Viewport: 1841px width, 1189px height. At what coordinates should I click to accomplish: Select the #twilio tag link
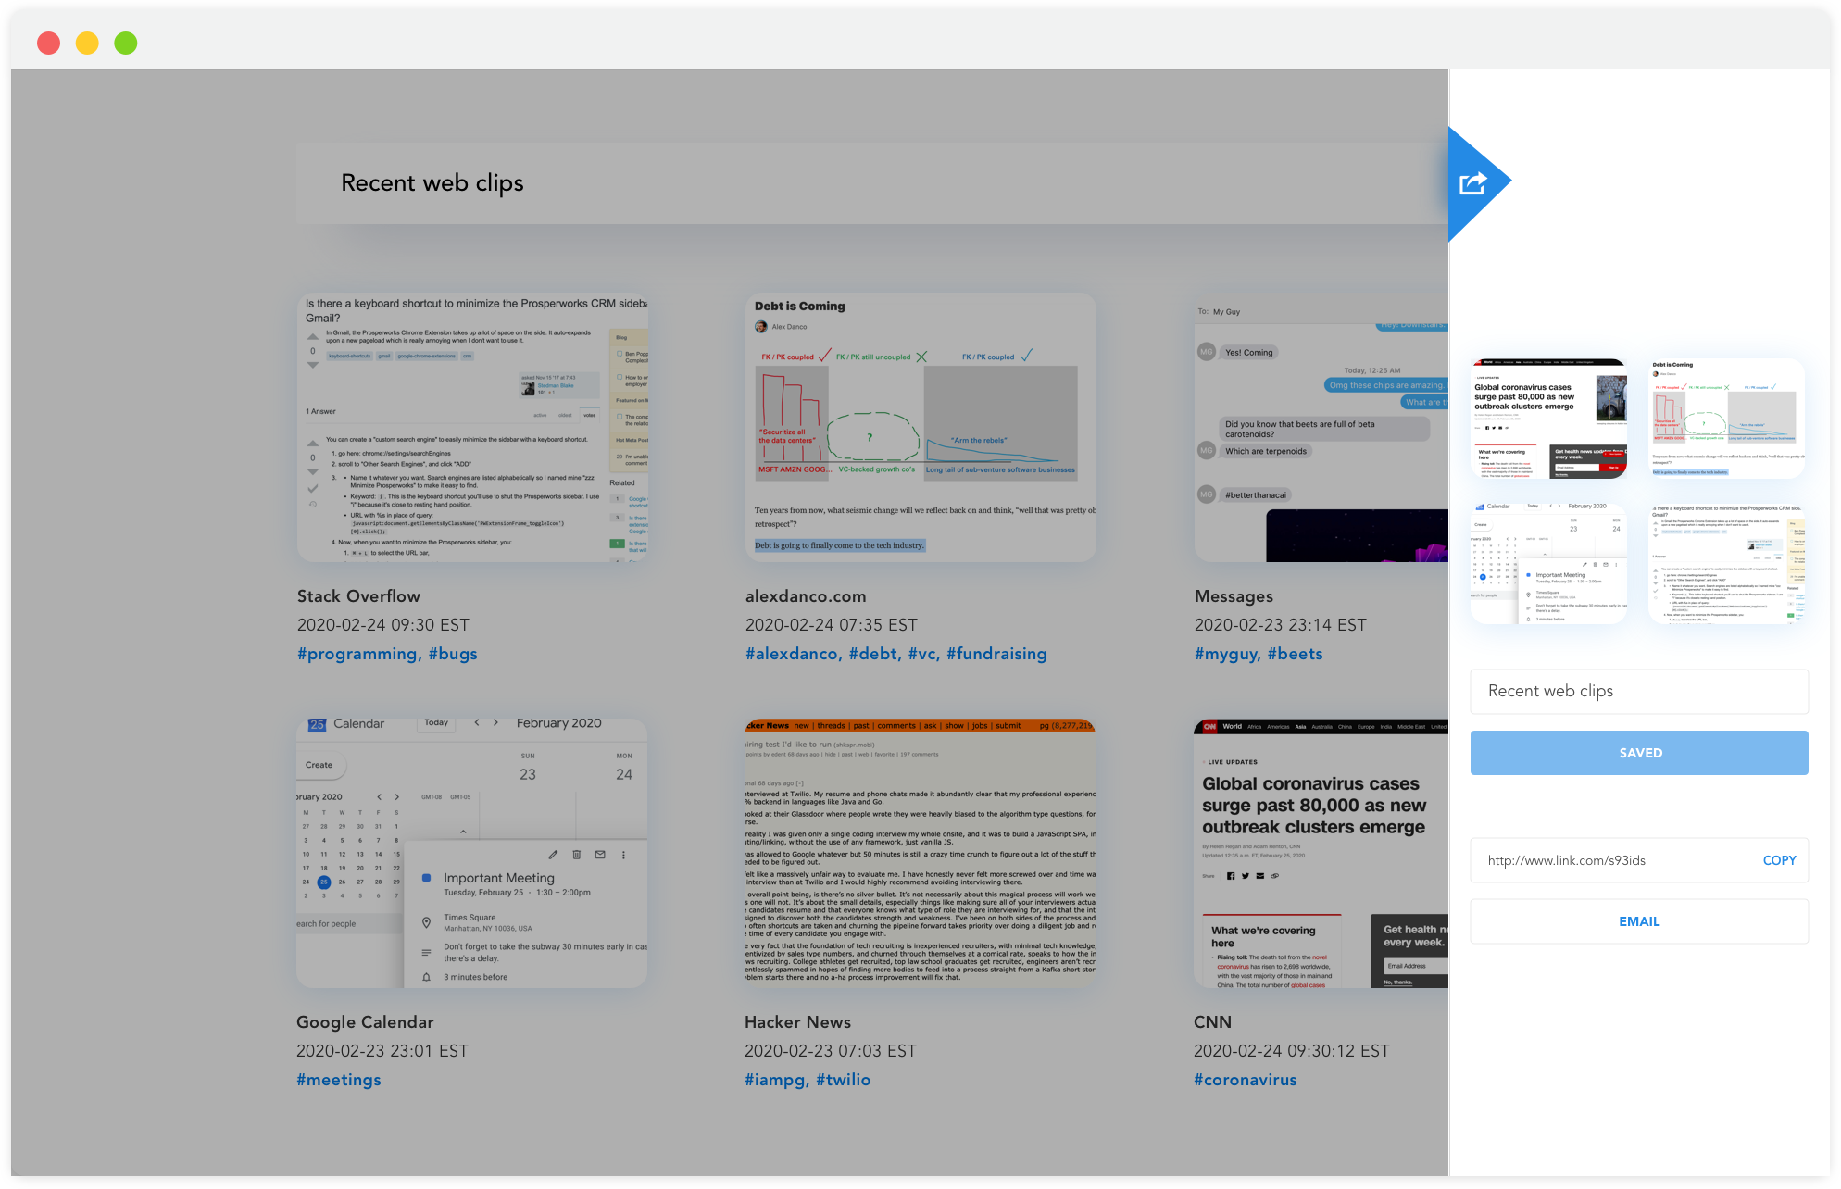pos(843,1080)
